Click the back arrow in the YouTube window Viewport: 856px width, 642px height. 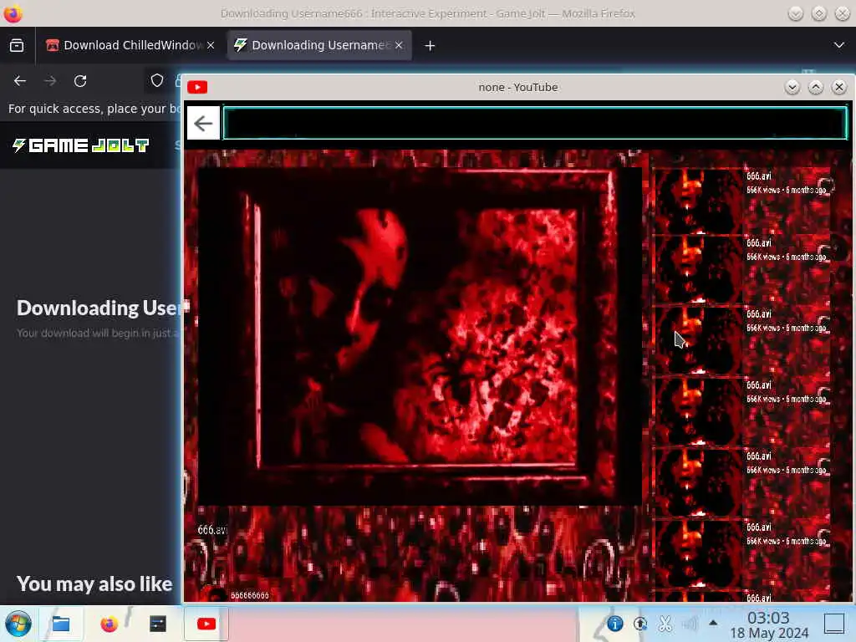click(x=203, y=124)
